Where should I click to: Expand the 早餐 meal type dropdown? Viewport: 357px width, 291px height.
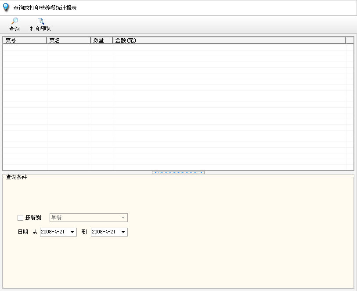pyautogui.click(x=123, y=218)
